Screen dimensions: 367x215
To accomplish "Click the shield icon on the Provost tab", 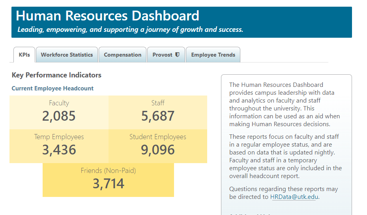I will point(177,55).
